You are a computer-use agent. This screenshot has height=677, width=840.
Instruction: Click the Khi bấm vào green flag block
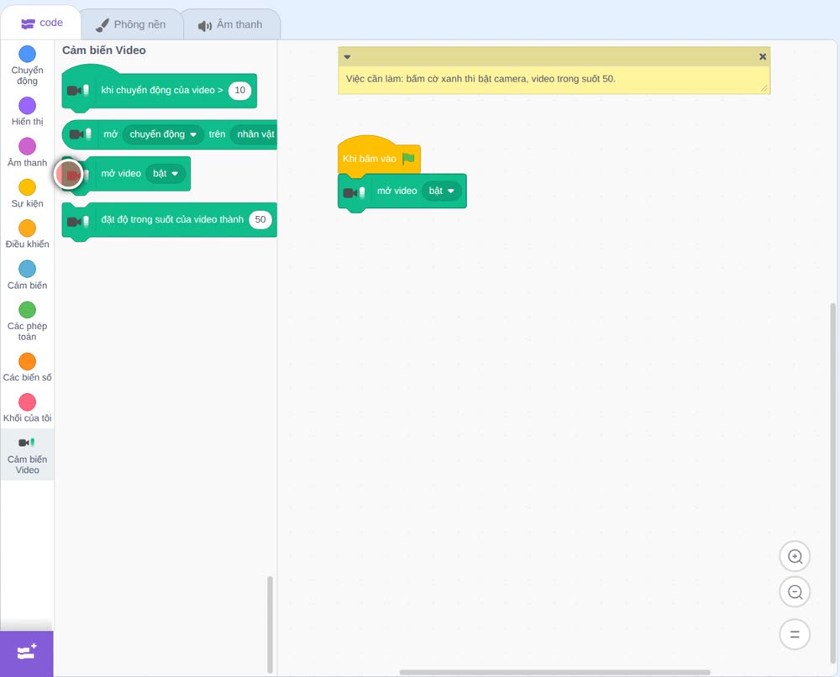pyautogui.click(x=379, y=156)
